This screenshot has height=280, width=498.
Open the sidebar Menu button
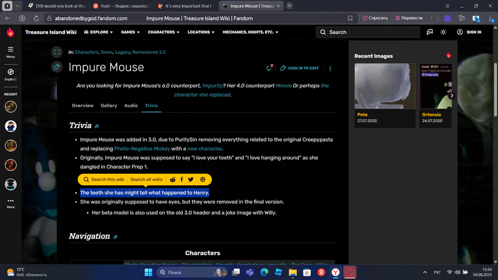pos(11,52)
